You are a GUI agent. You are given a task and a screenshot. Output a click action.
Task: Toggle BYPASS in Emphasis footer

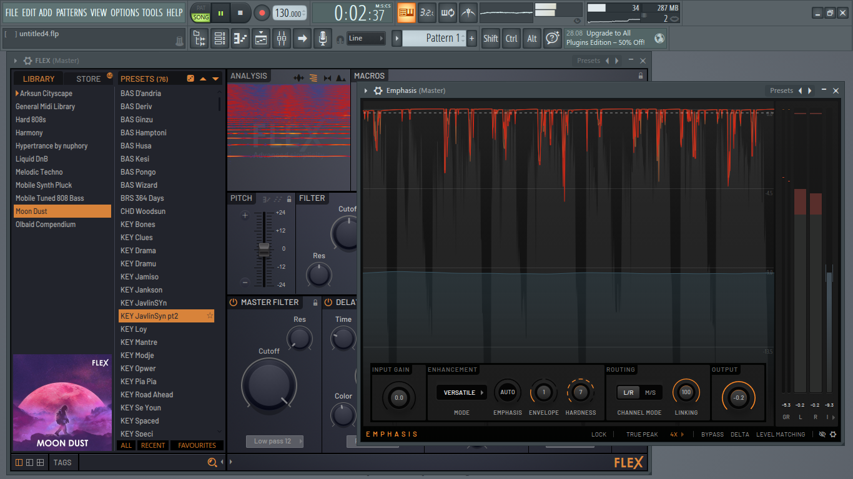712,434
